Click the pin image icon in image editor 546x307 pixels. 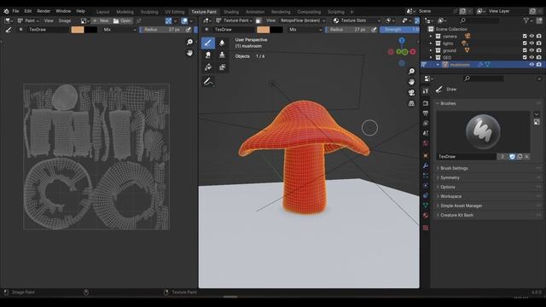(x=139, y=20)
